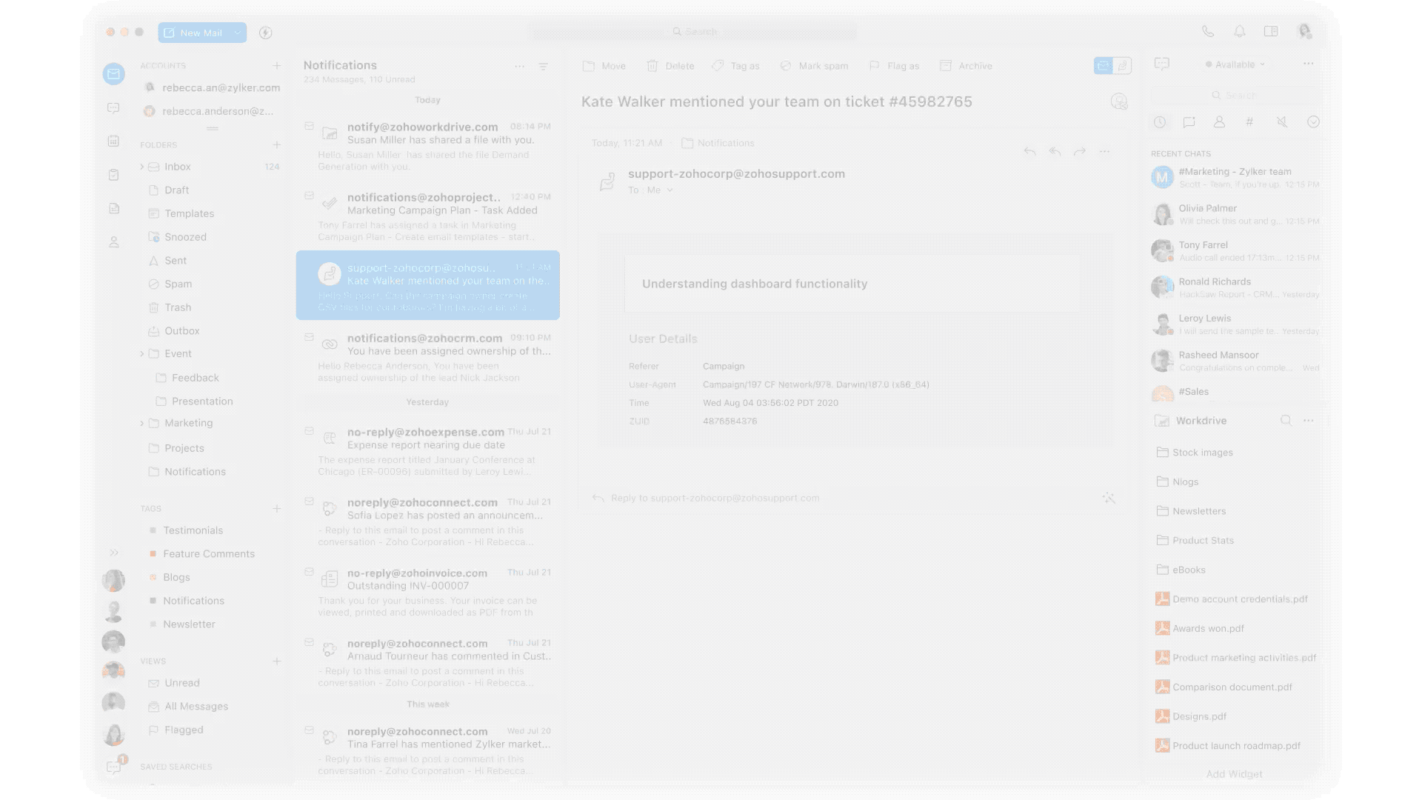Click the forward arrow icon
1422x800 pixels.
1080,151
